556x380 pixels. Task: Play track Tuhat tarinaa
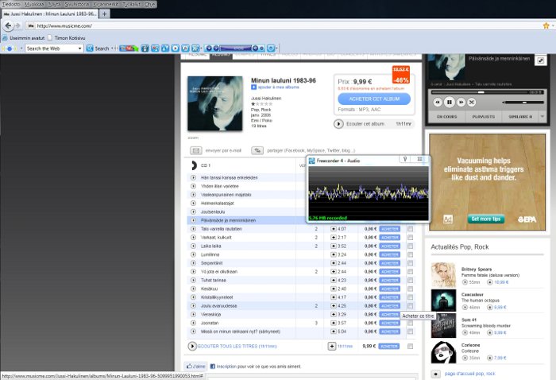pos(193,280)
